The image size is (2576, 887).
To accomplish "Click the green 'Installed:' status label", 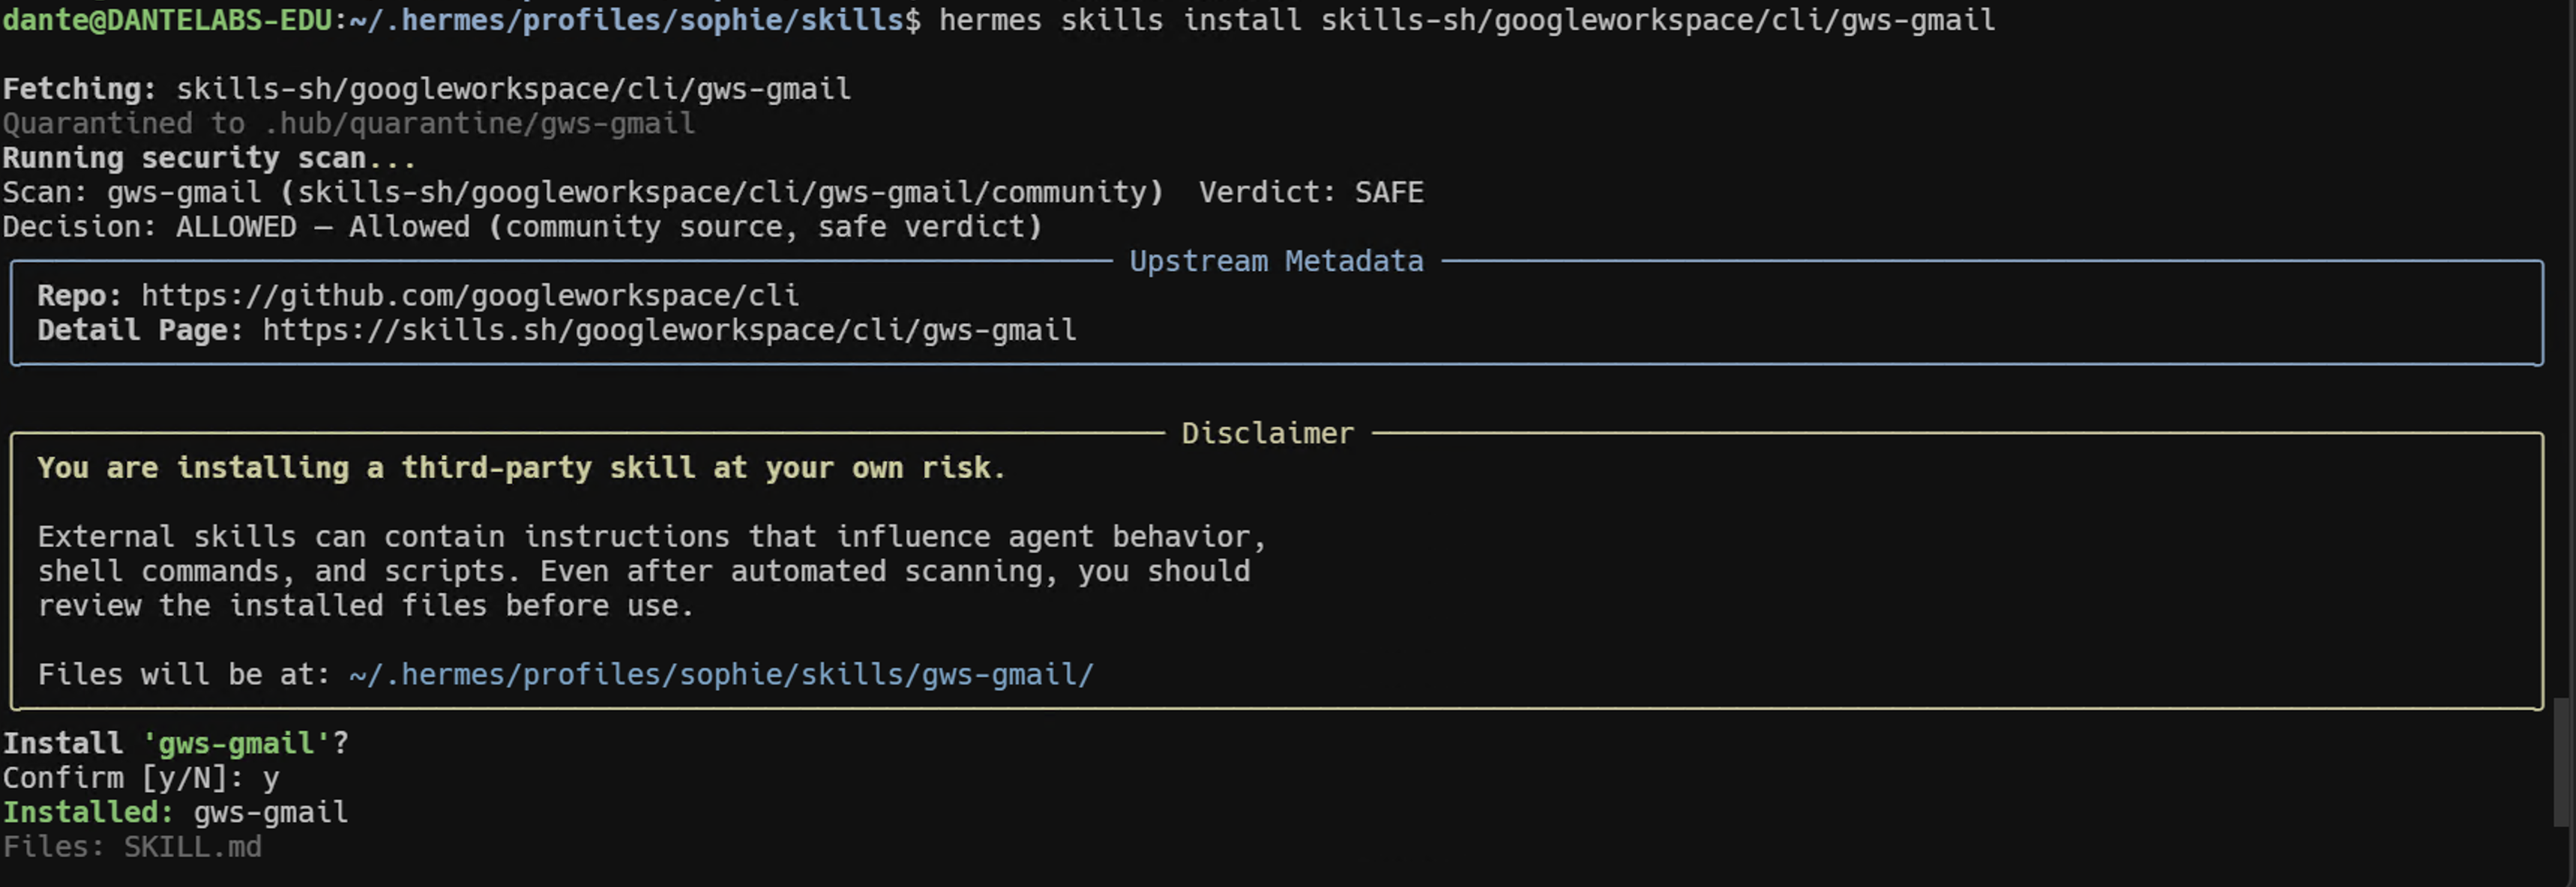I will pos(88,812).
